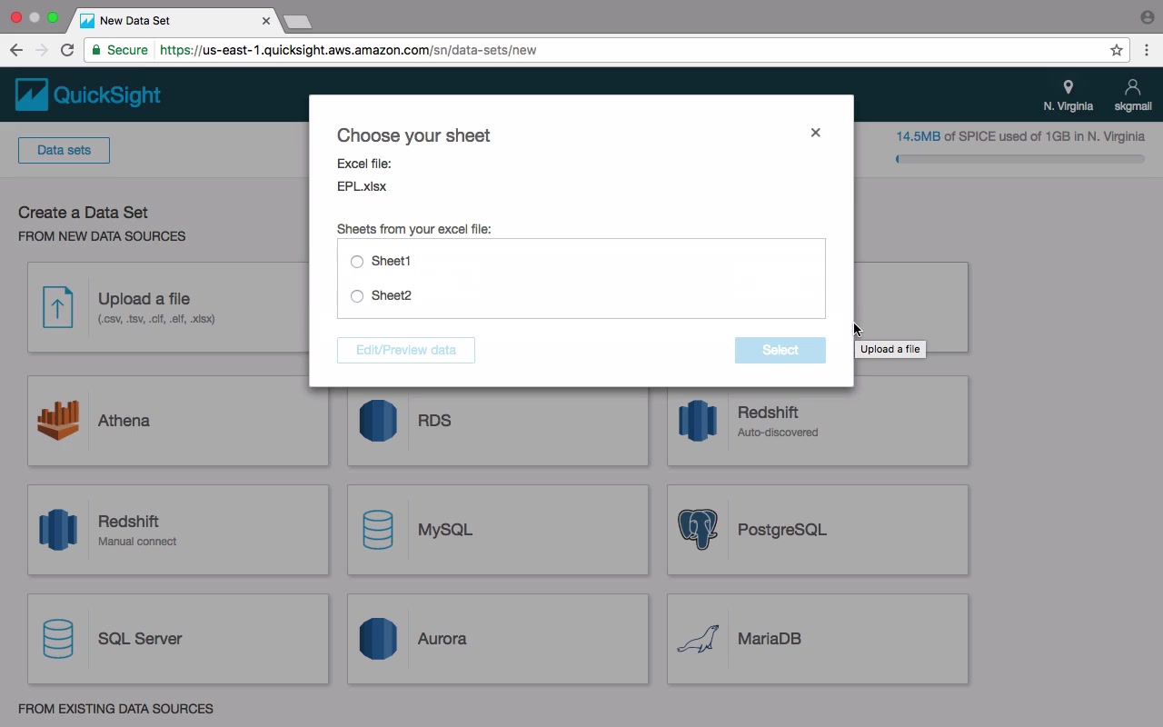
Task: Select the Sheet2 radio button
Action: (x=357, y=296)
